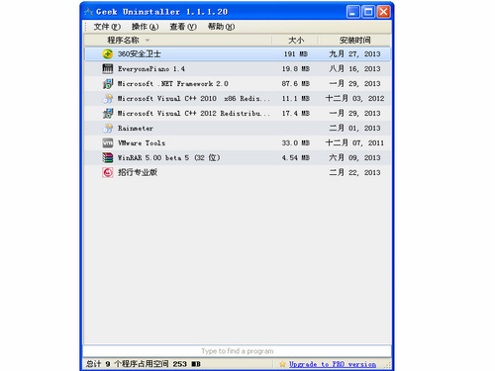This screenshot has width=495, height=371.
Task: Click the 招行专业版 red icon
Action: [x=108, y=172]
